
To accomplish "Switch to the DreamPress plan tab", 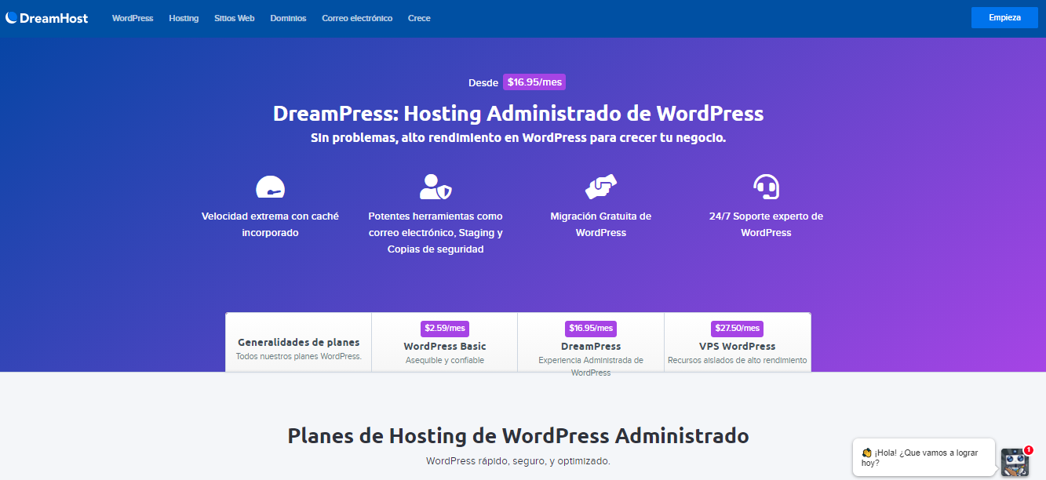I will point(590,343).
